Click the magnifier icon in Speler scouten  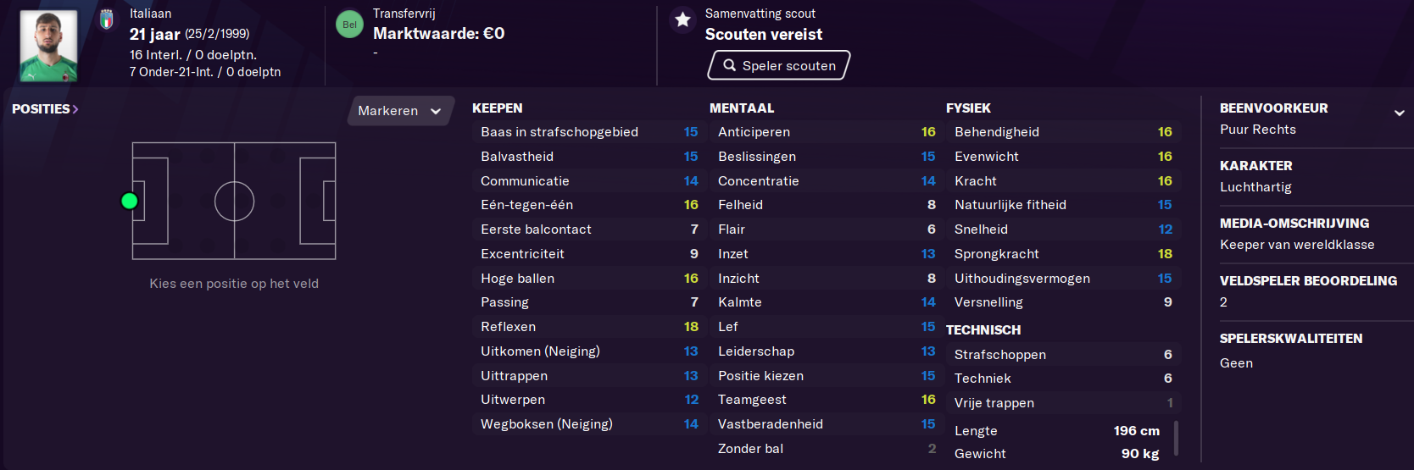pos(729,65)
